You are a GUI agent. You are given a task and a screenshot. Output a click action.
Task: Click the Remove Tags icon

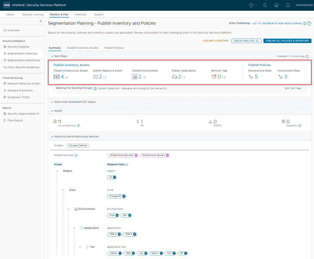(214, 77)
